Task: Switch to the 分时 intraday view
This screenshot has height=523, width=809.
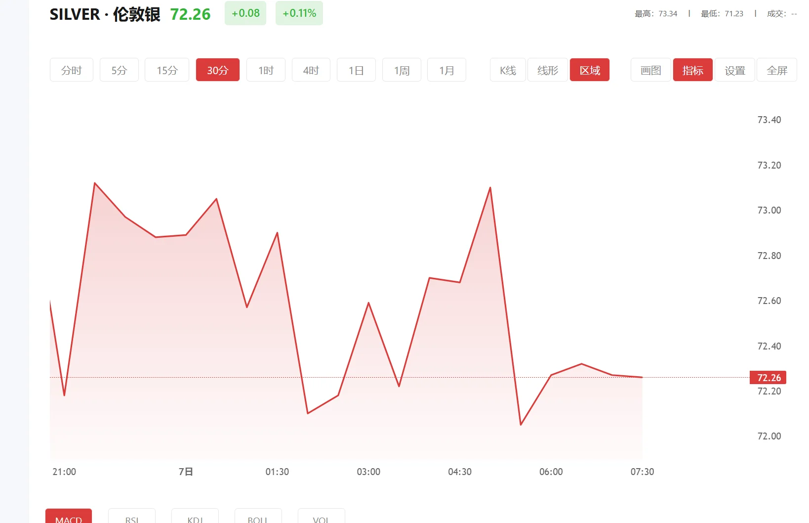Action: coord(71,70)
